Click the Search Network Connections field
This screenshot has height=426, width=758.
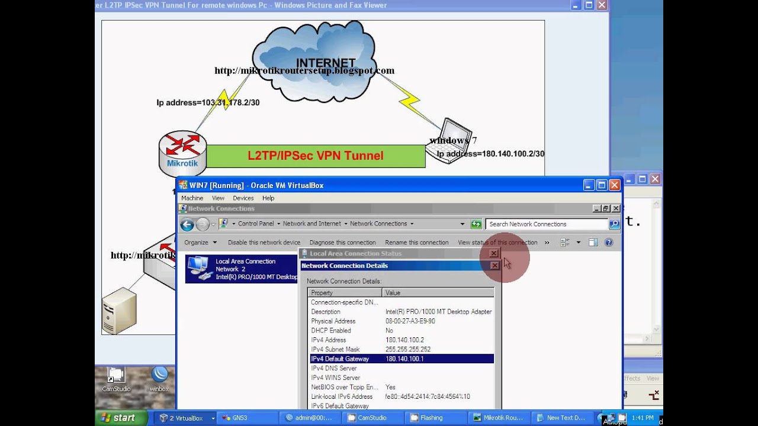pyautogui.click(x=547, y=224)
